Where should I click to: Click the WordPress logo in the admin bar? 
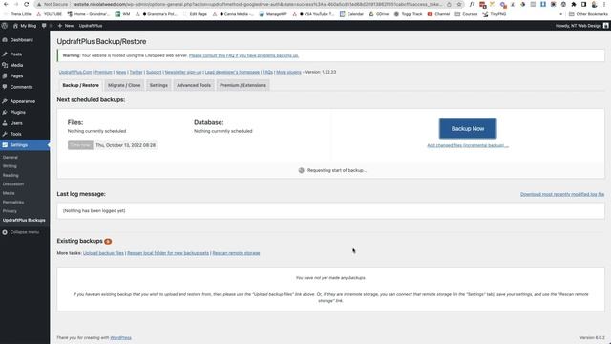[4, 26]
